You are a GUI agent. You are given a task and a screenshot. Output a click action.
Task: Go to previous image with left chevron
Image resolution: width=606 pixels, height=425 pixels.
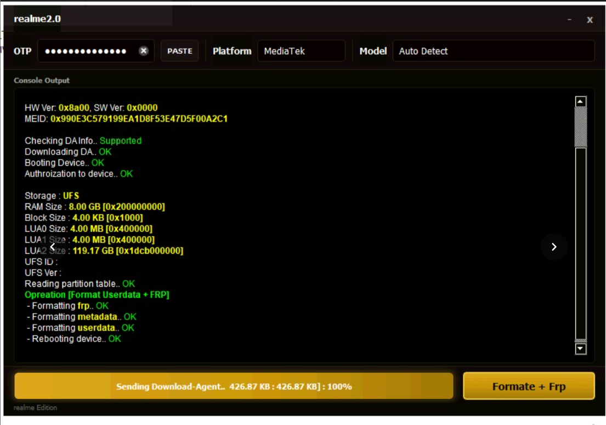click(x=53, y=247)
